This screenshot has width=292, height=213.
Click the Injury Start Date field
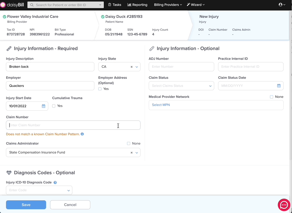point(27,106)
